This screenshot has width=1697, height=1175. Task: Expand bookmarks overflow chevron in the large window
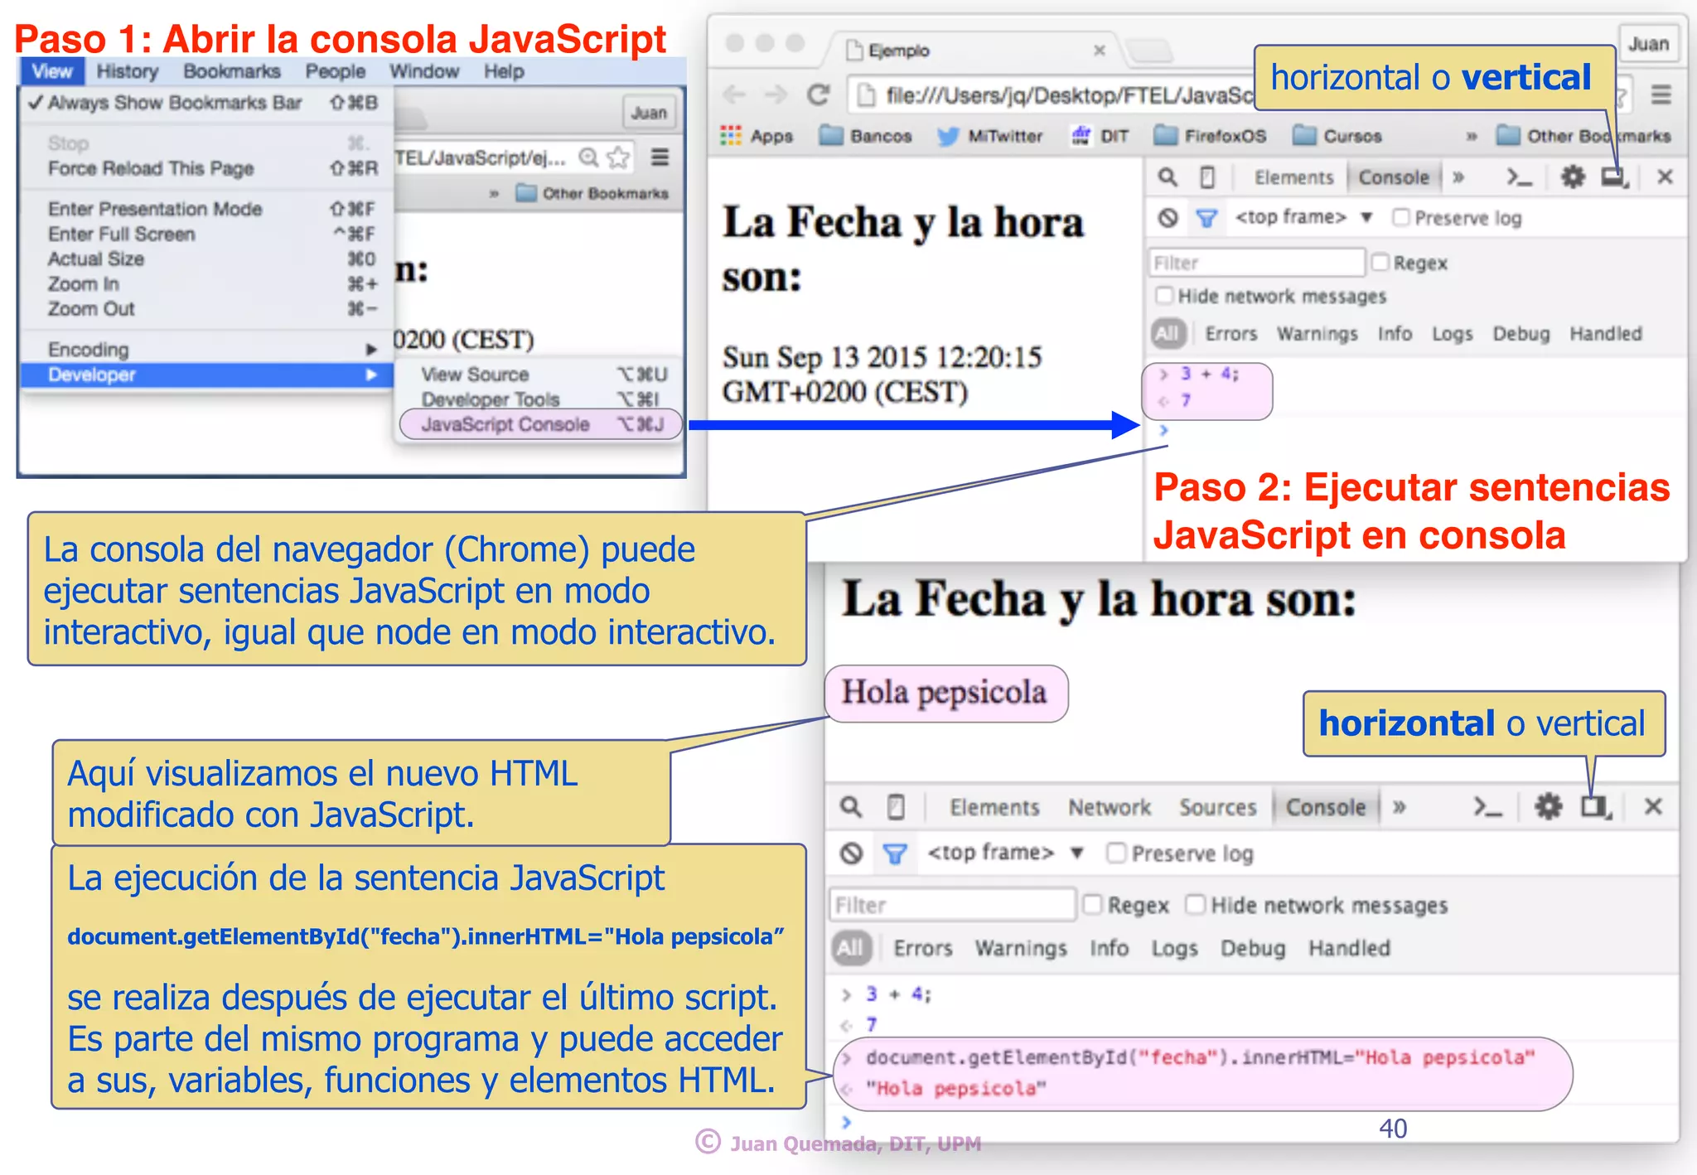coord(1472,136)
